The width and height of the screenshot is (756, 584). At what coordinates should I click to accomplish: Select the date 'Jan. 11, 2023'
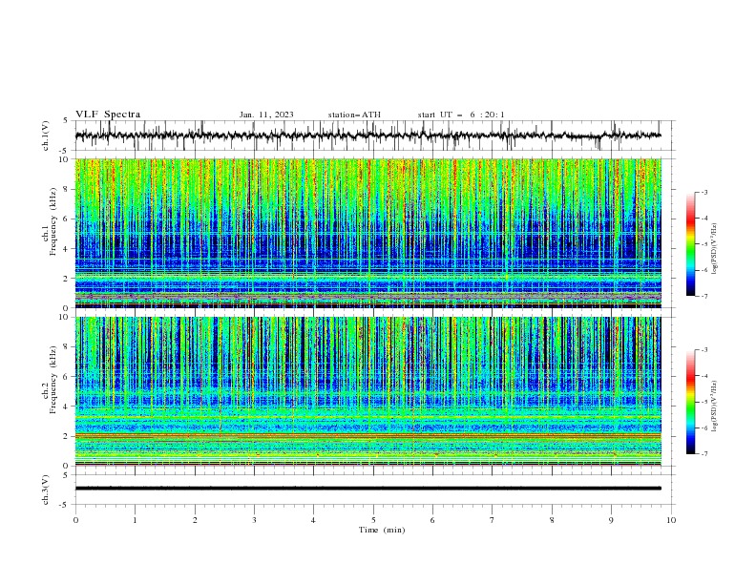pyautogui.click(x=266, y=115)
